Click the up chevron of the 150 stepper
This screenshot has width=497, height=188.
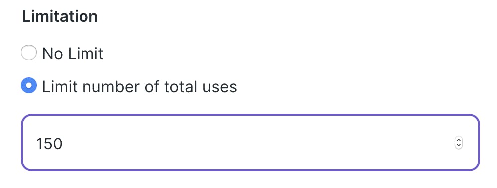459,140
